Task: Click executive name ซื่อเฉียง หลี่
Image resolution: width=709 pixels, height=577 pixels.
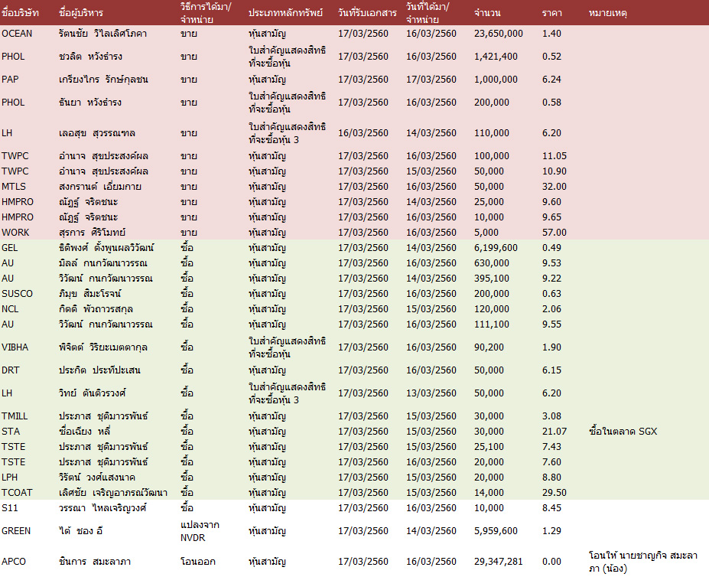Action: (x=85, y=432)
